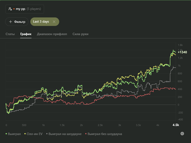Click the (5 players) count text
Screen dimensions: 191x143
(x=34, y=9)
